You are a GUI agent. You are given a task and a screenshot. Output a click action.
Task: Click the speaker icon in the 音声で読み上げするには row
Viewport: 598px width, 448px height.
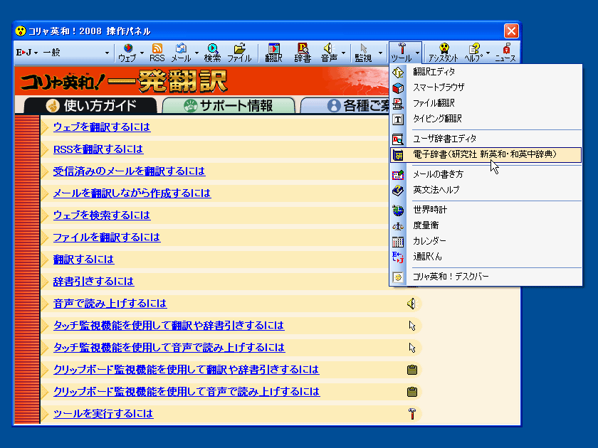[412, 304]
